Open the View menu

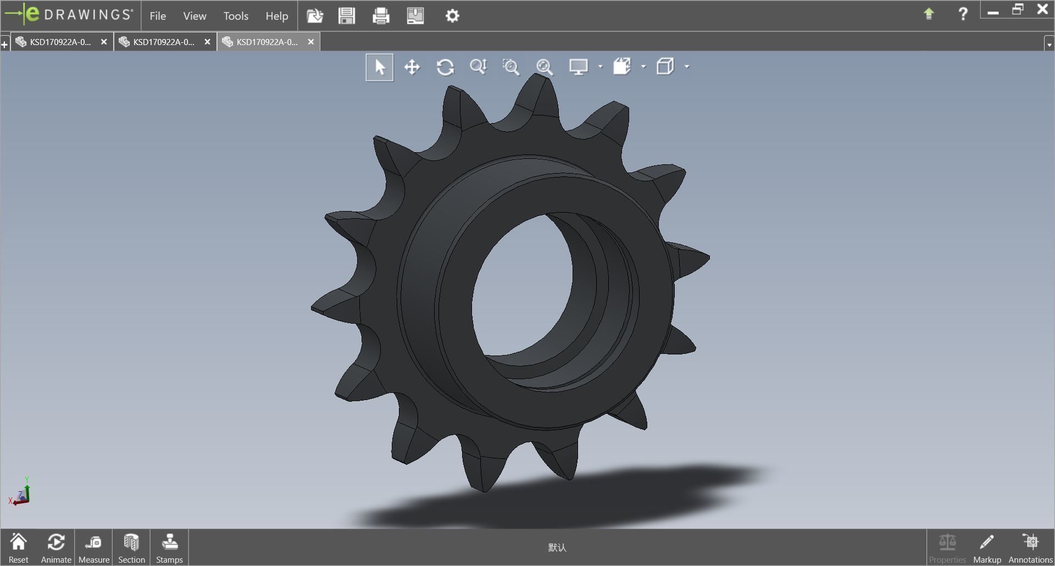195,16
